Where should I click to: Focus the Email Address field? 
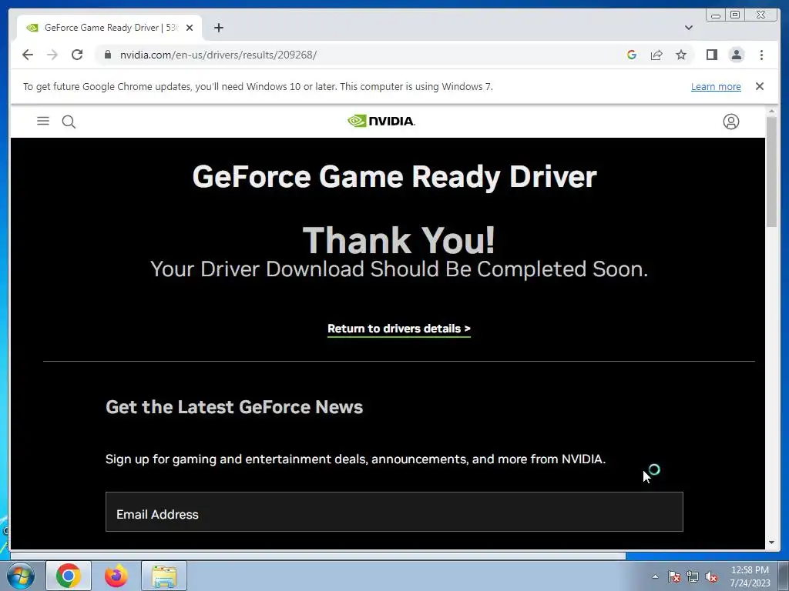[x=394, y=512]
